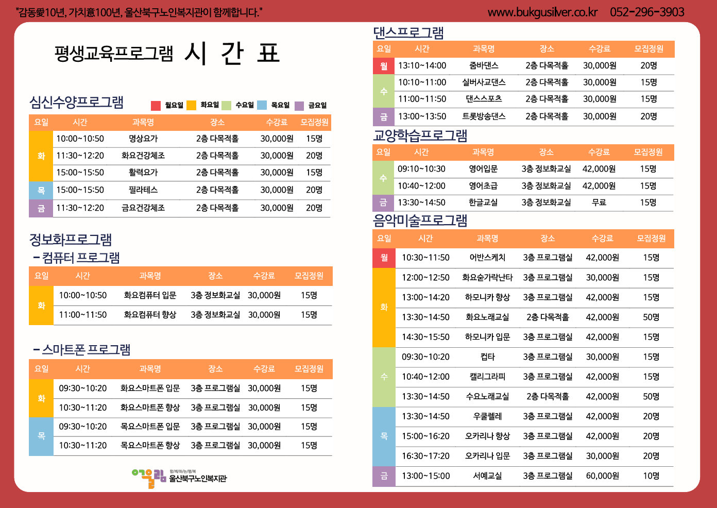Click the green 수요일 legend color square

click(226, 106)
